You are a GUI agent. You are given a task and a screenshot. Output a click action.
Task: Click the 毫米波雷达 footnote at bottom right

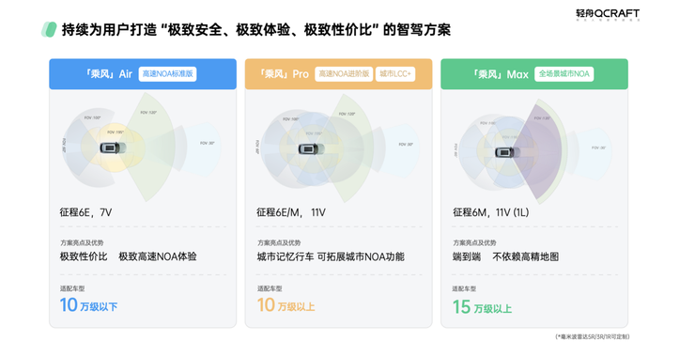tap(592, 336)
